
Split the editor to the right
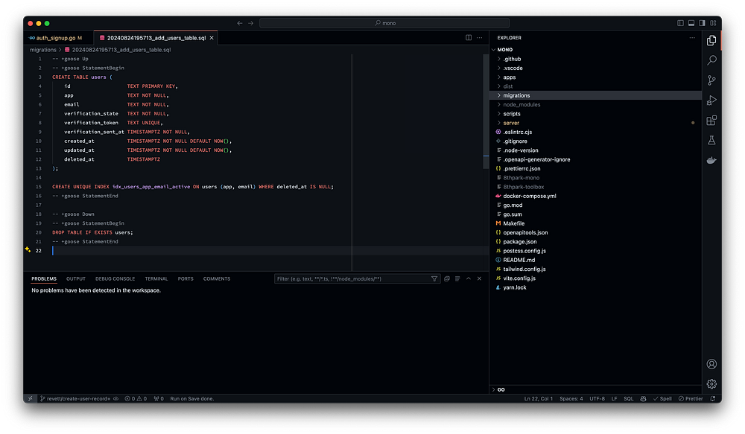point(469,37)
